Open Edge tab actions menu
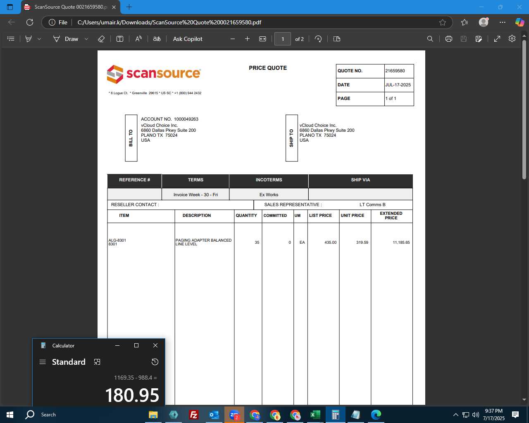This screenshot has height=423, width=529. tap(10, 7)
